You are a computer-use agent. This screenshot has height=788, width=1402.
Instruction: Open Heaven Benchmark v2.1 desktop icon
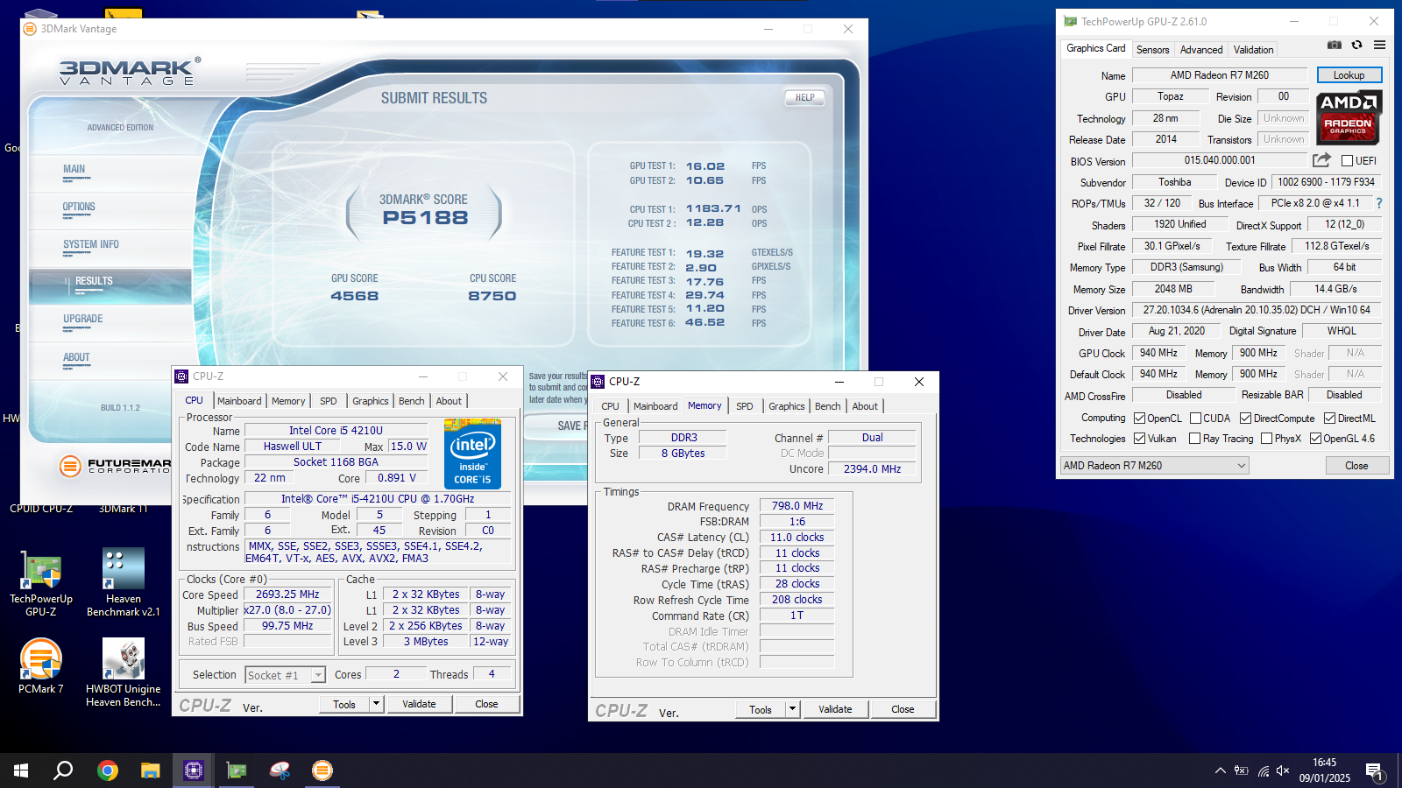click(x=124, y=582)
